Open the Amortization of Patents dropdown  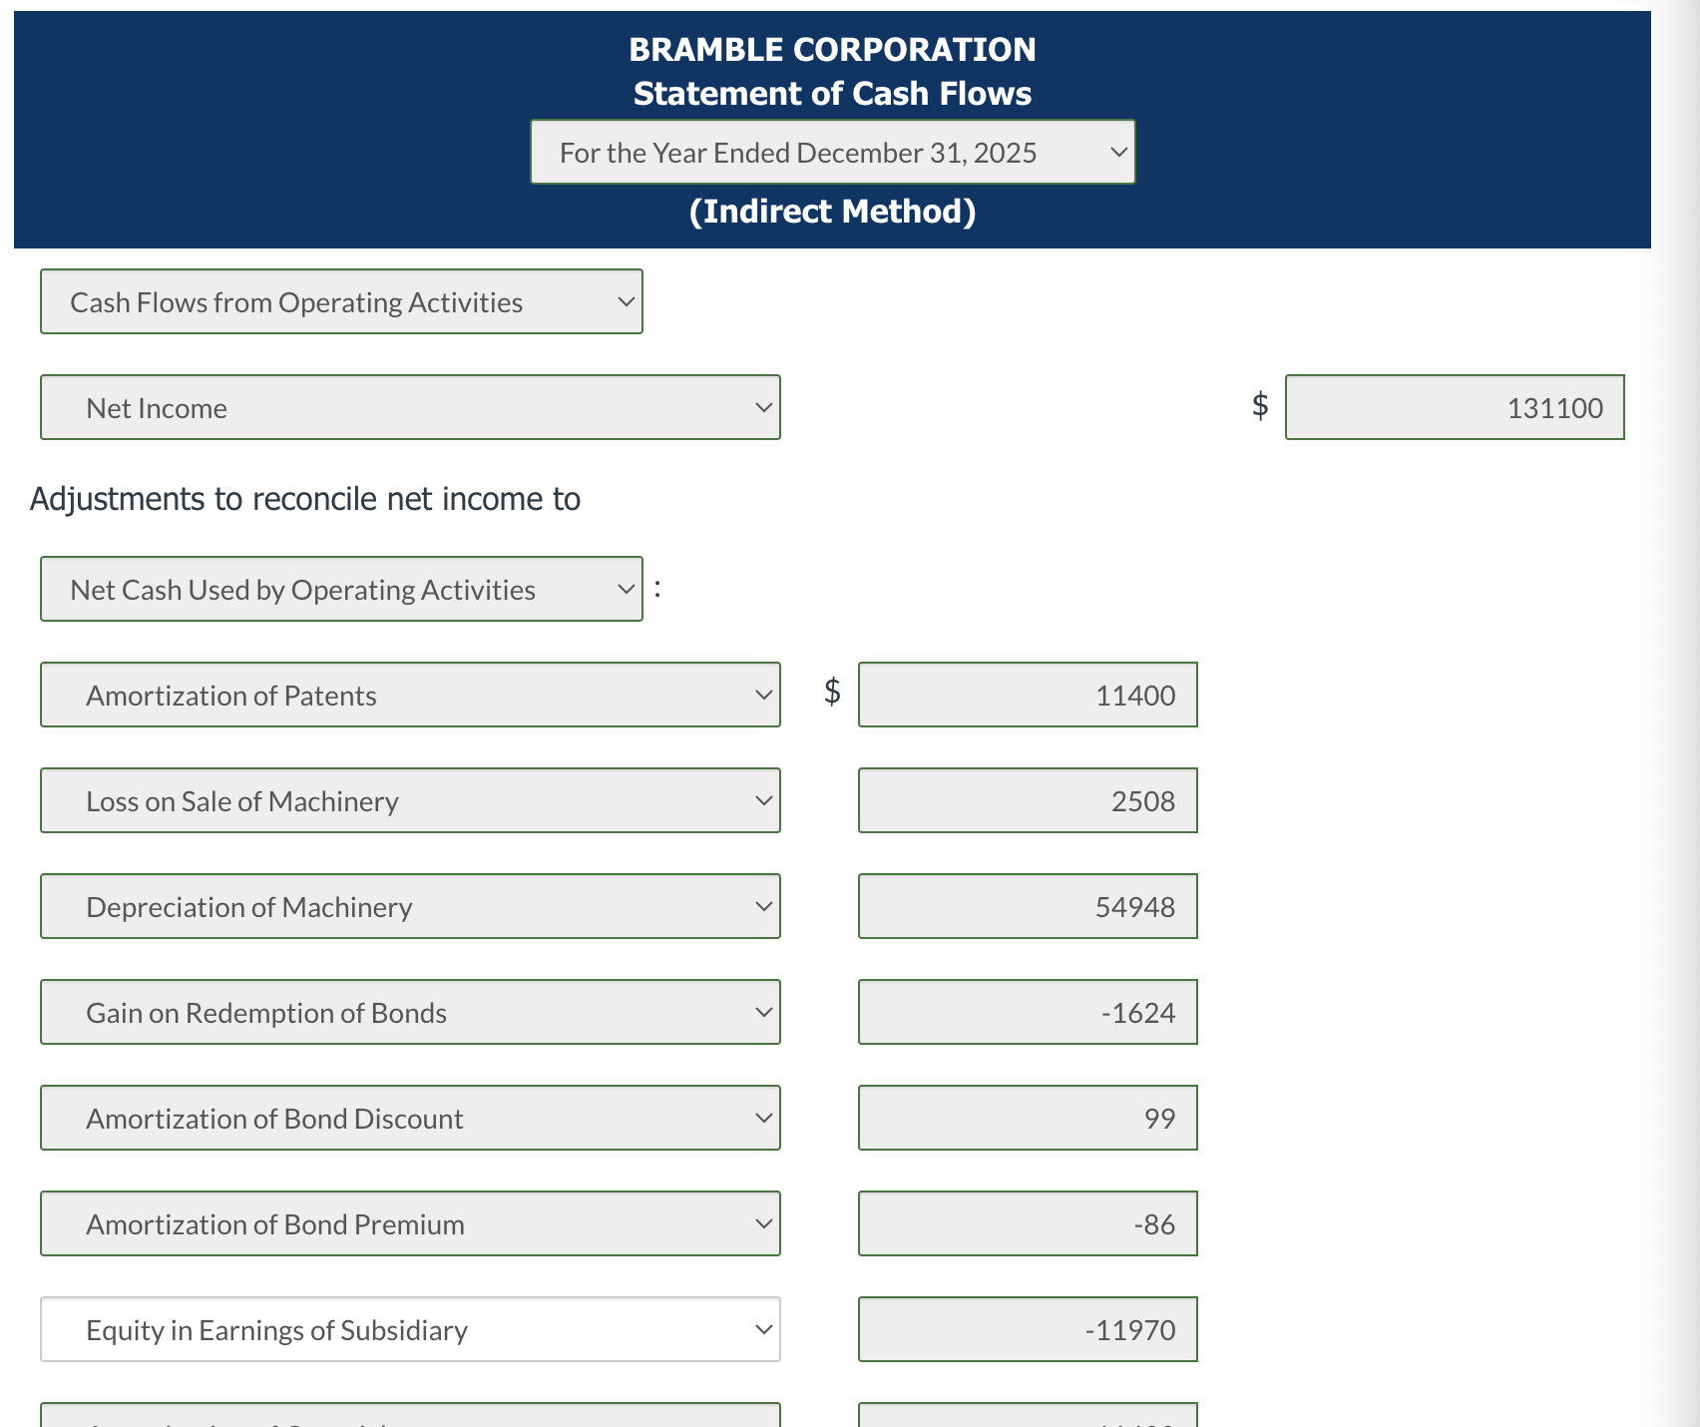point(409,695)
